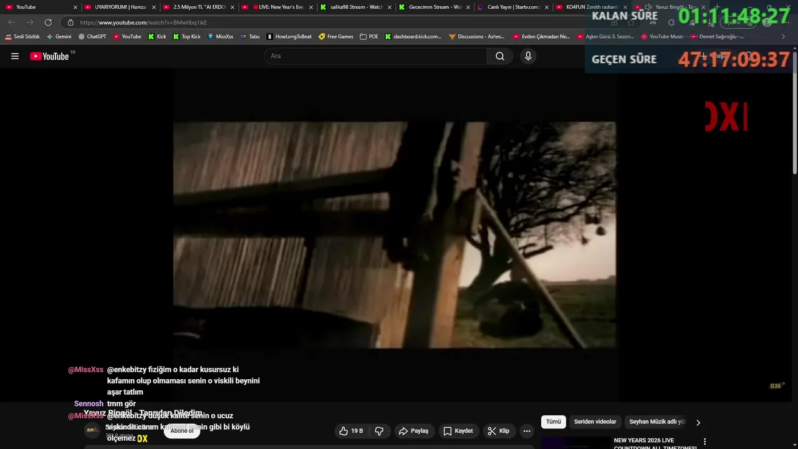798x449 pixels.
Task: Open the Kick bookmark
Action: tap(157, 37)
